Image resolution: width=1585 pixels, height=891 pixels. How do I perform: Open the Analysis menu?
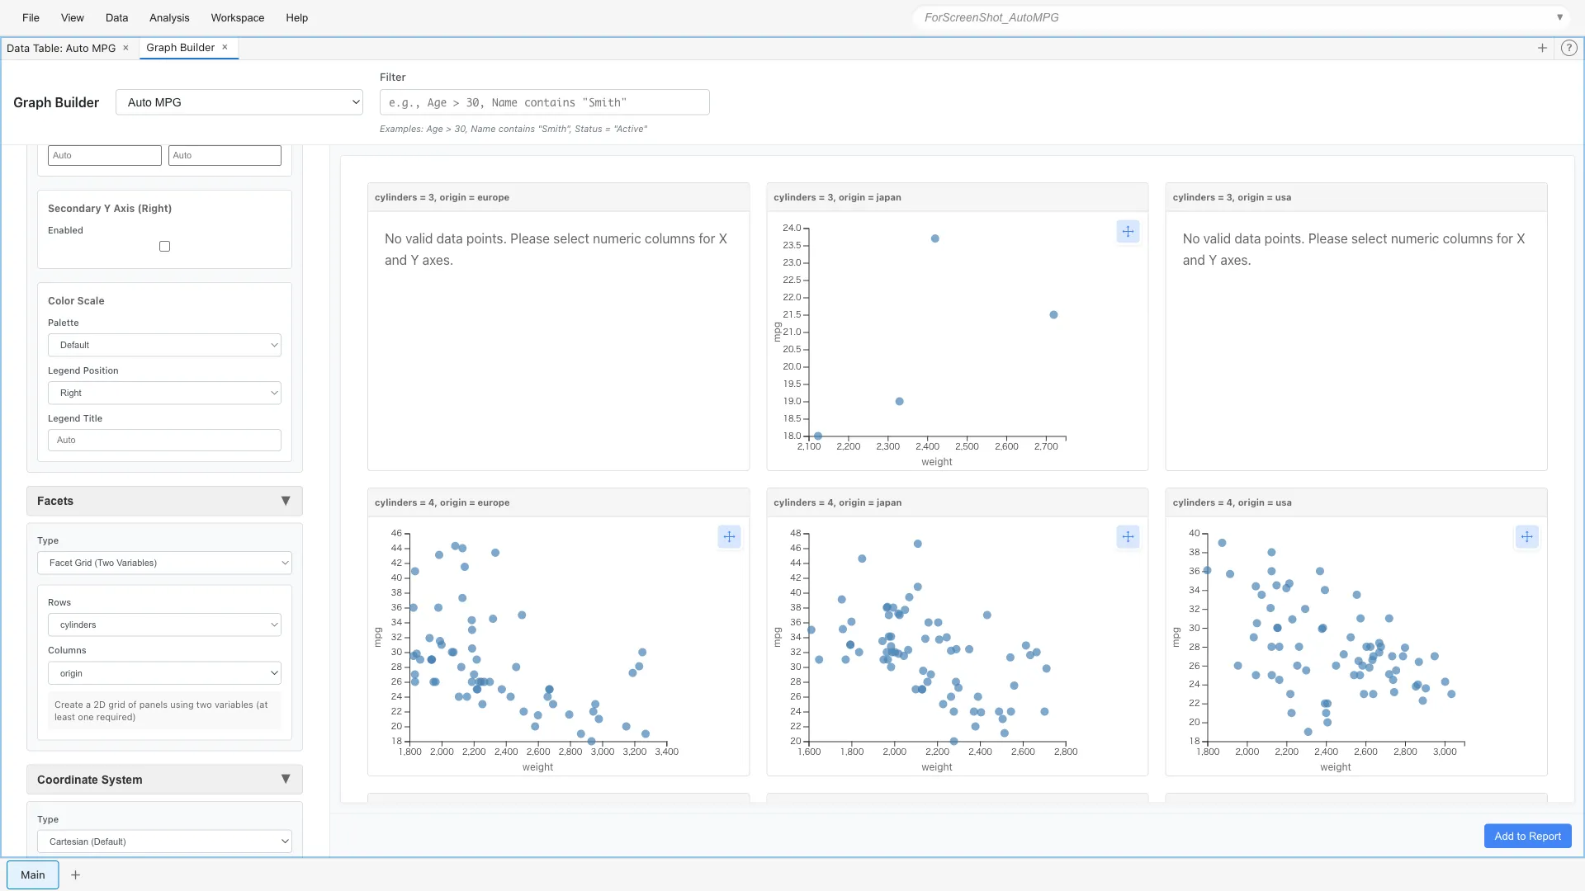[168, 17]
